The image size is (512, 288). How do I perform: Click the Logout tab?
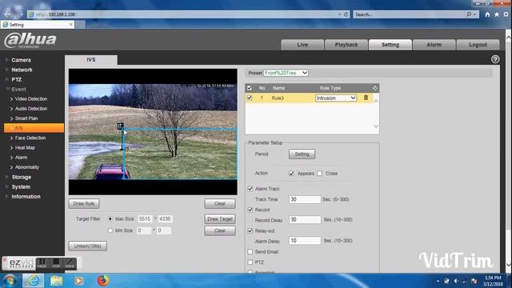(478, 45)
